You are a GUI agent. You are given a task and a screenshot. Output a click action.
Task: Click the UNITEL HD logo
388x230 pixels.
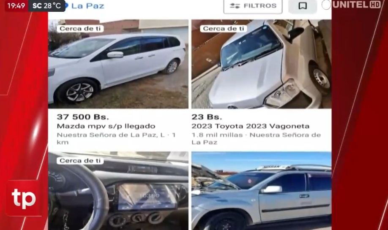click(356, 5)
